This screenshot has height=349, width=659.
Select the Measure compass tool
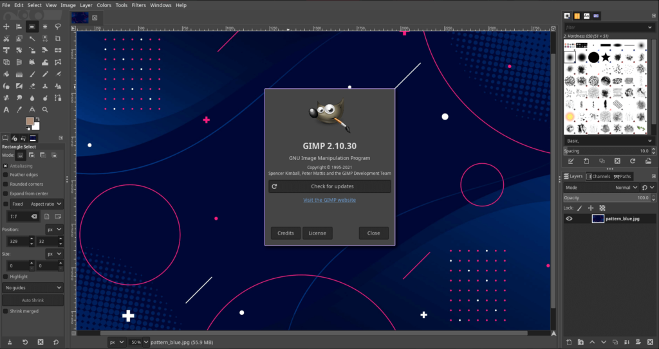point(32,110)
